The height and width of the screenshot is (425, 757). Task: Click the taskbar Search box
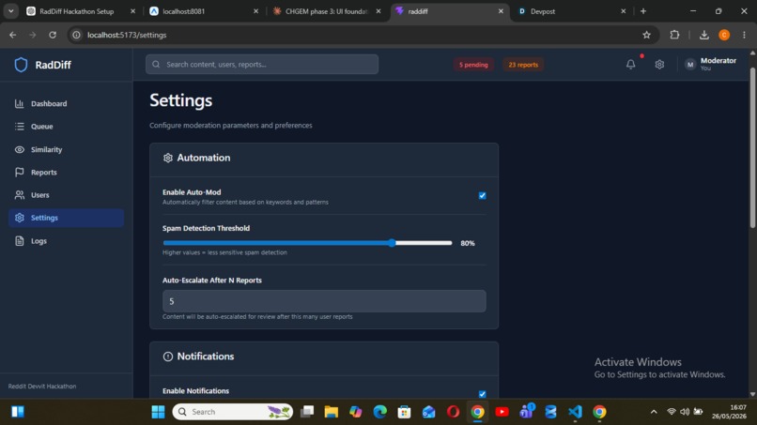[233, 412]
